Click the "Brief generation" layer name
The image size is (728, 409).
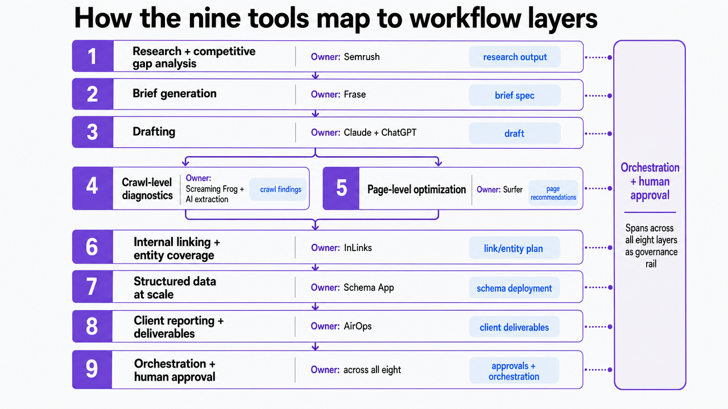(175, 94)
